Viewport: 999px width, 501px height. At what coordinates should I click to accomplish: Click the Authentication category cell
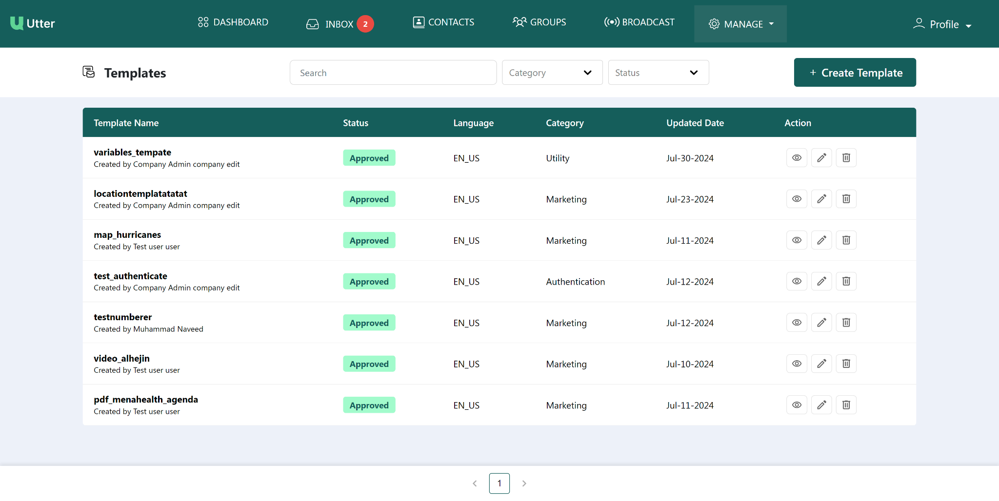coord(576,282)
